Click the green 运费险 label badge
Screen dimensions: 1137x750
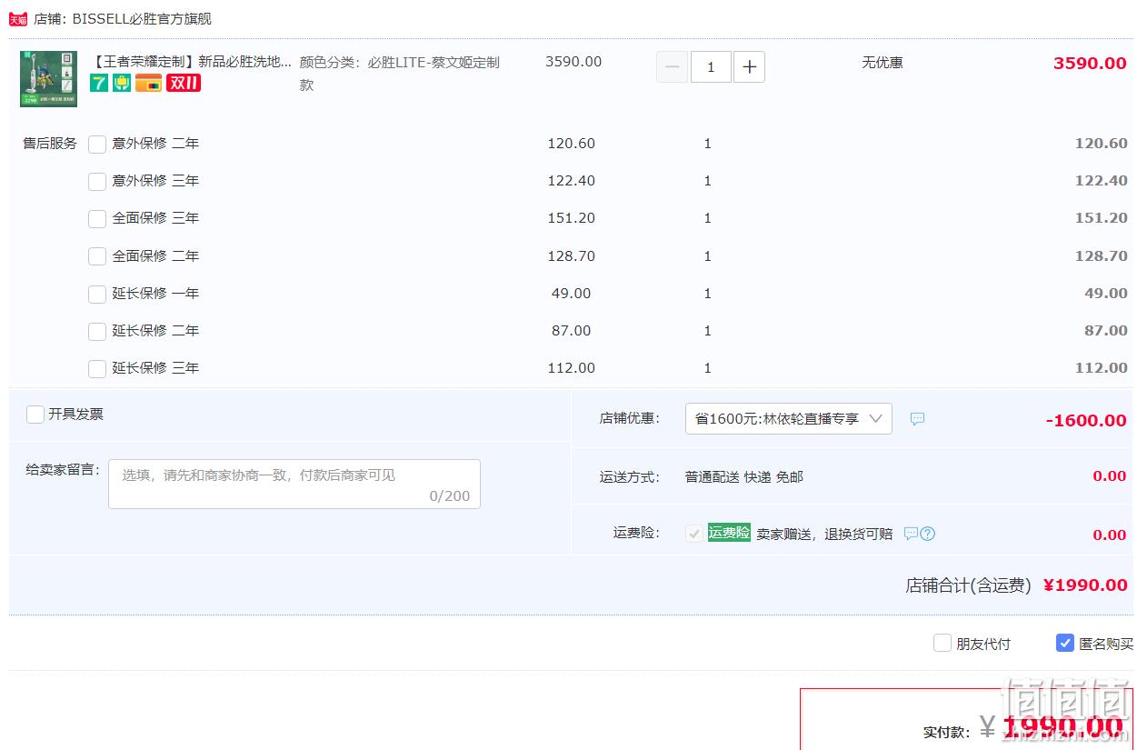tap(729, 533)
